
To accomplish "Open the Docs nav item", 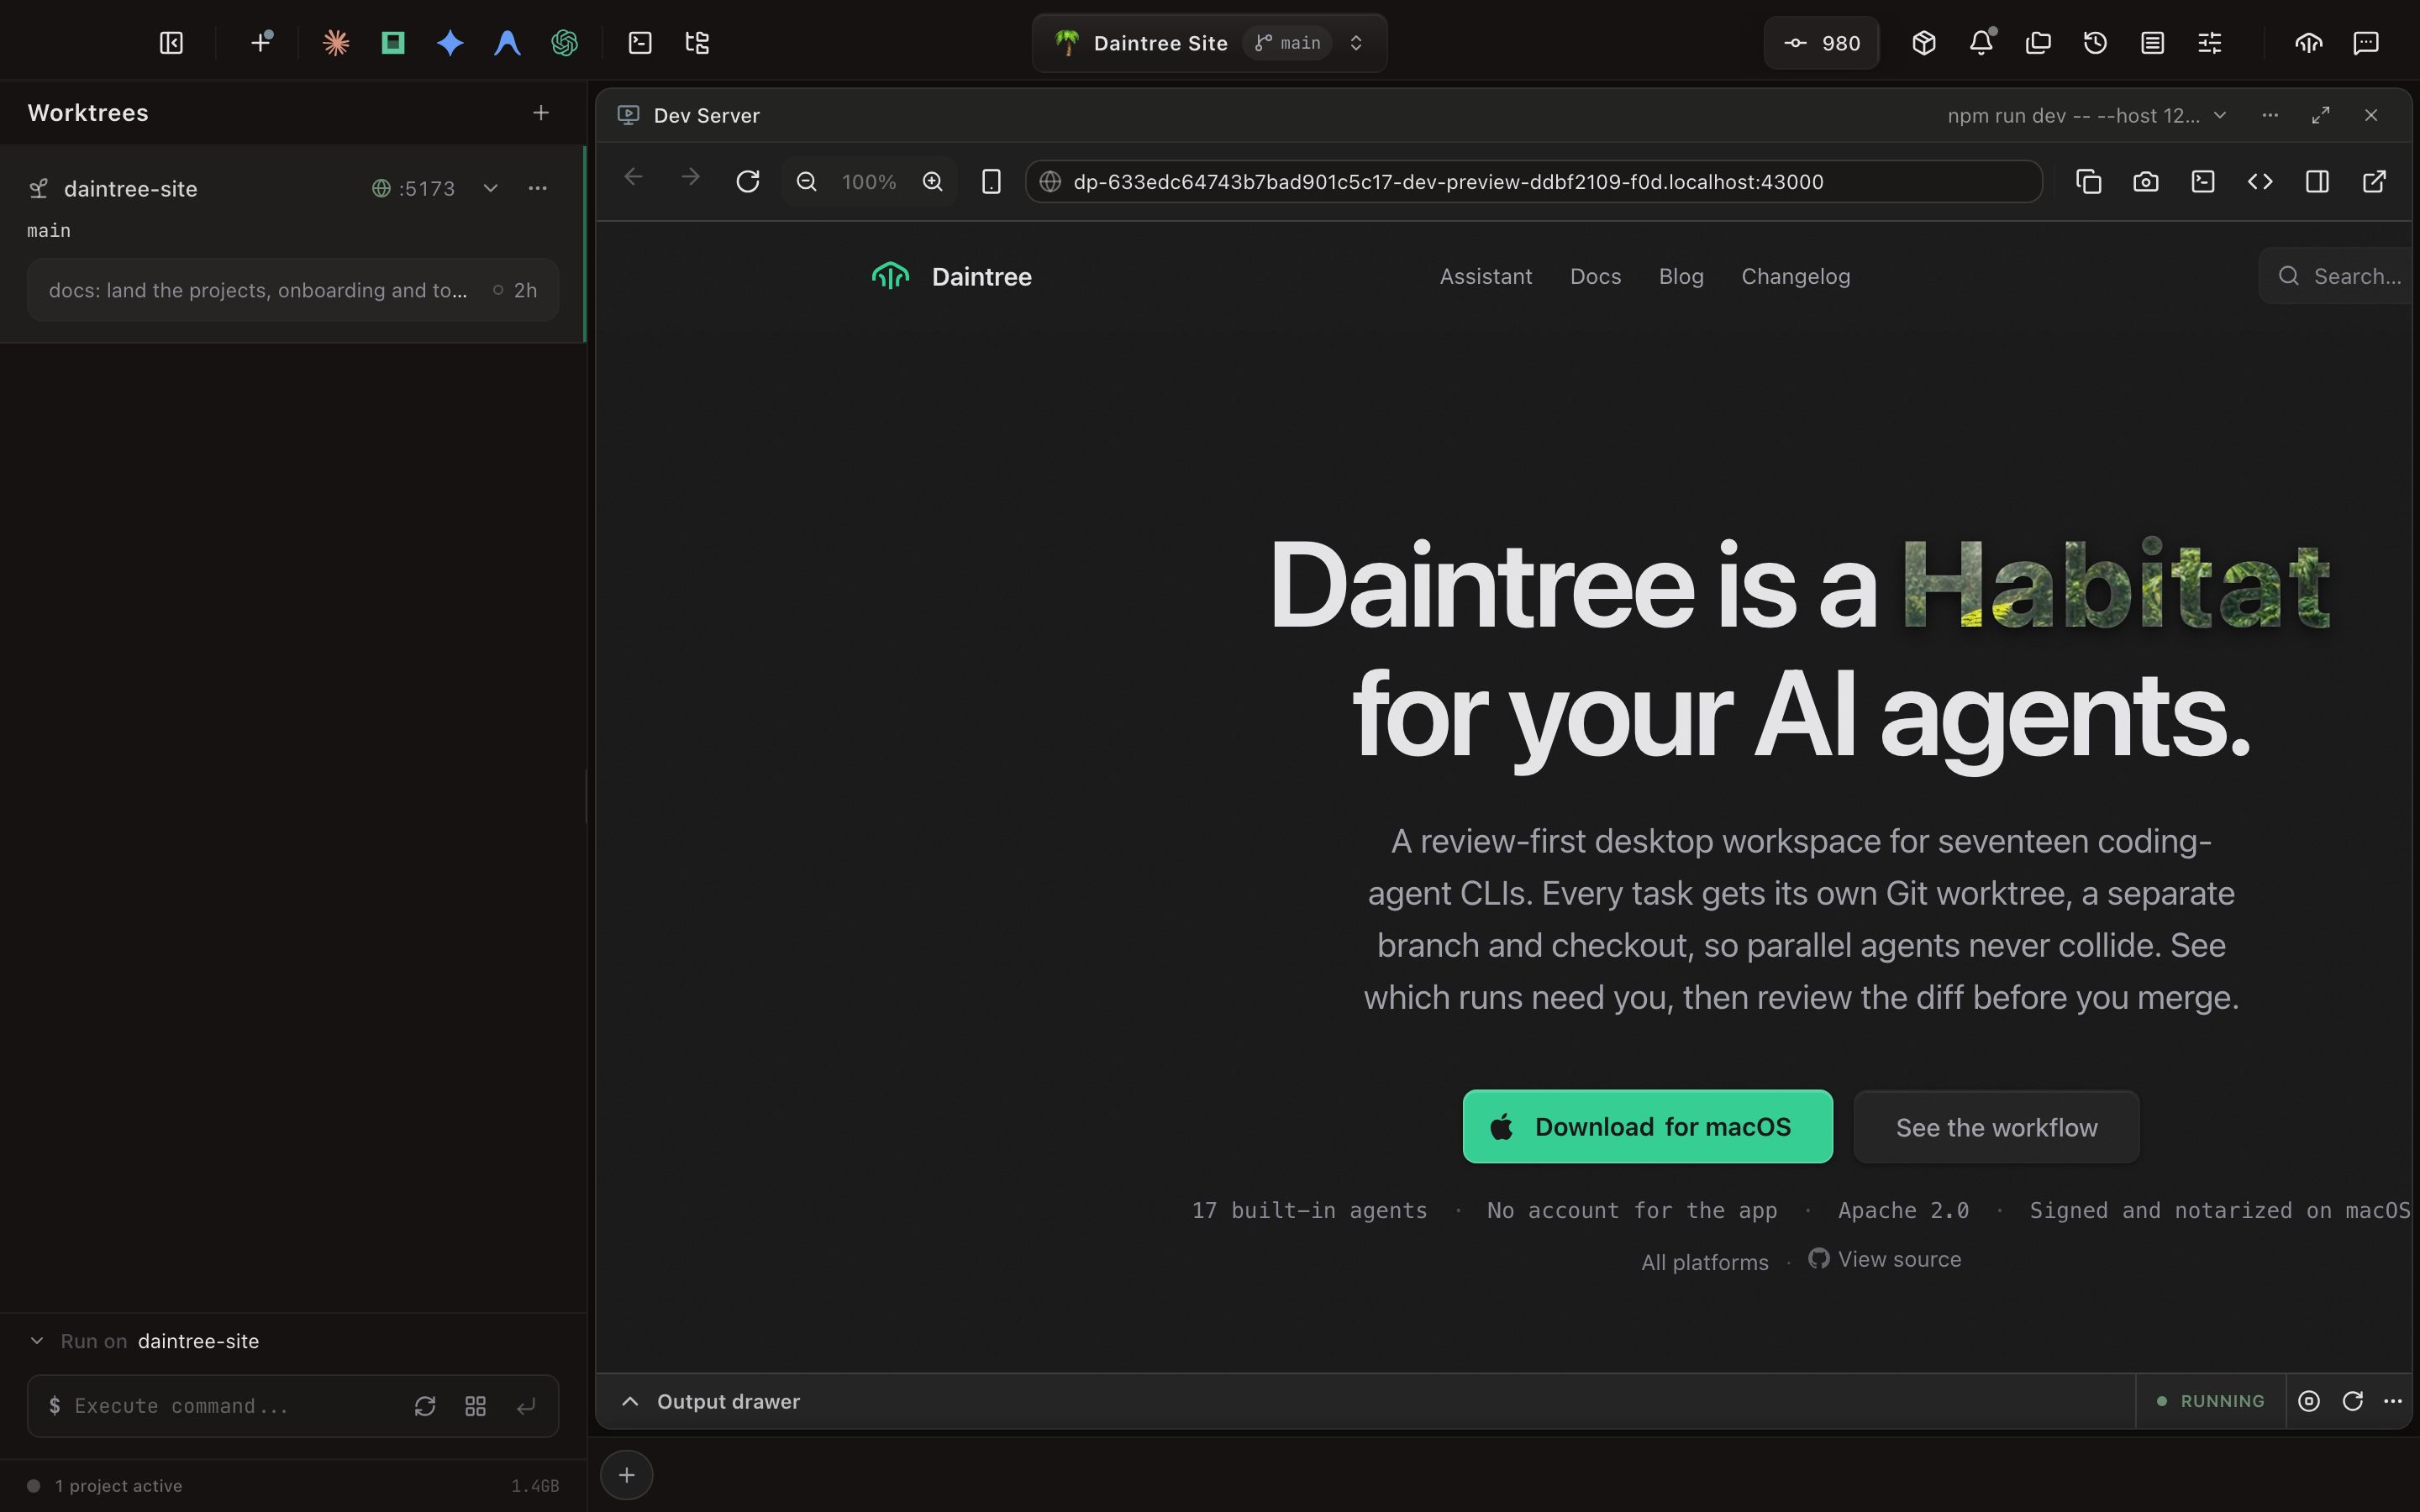I will tap(1595, 276).
